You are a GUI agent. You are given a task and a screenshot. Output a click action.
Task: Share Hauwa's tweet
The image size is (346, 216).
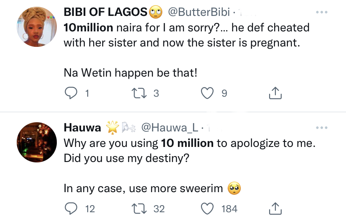pyautogui.click(x=275, y=208)
